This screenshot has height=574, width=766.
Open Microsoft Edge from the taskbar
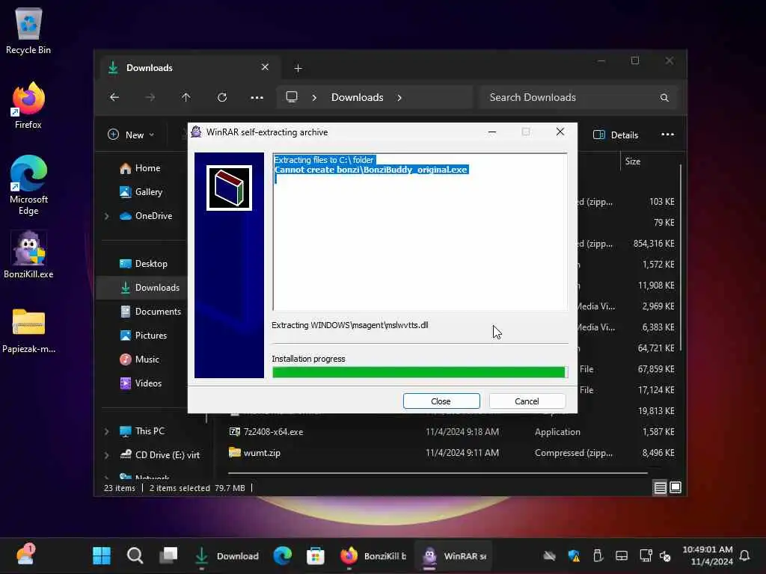click(282, 555)
